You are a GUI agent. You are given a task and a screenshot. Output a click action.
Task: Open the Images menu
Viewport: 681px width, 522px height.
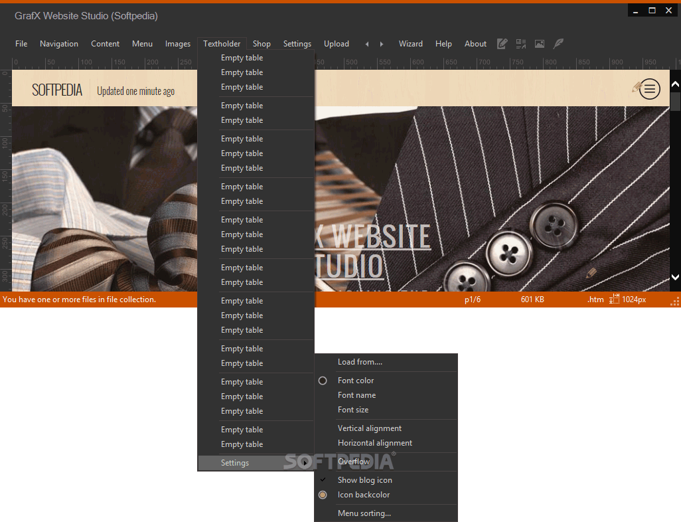pos(178,44)
